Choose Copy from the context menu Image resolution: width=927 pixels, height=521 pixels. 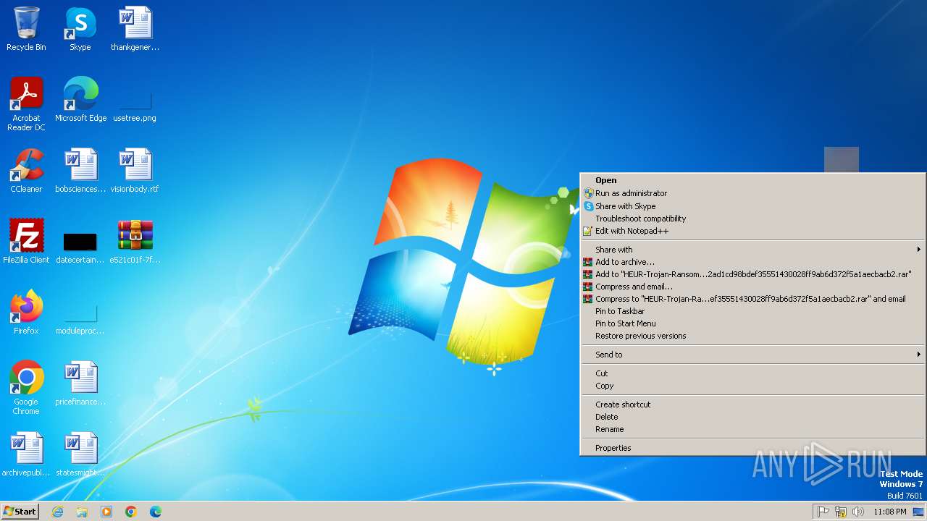click(752, 386)
